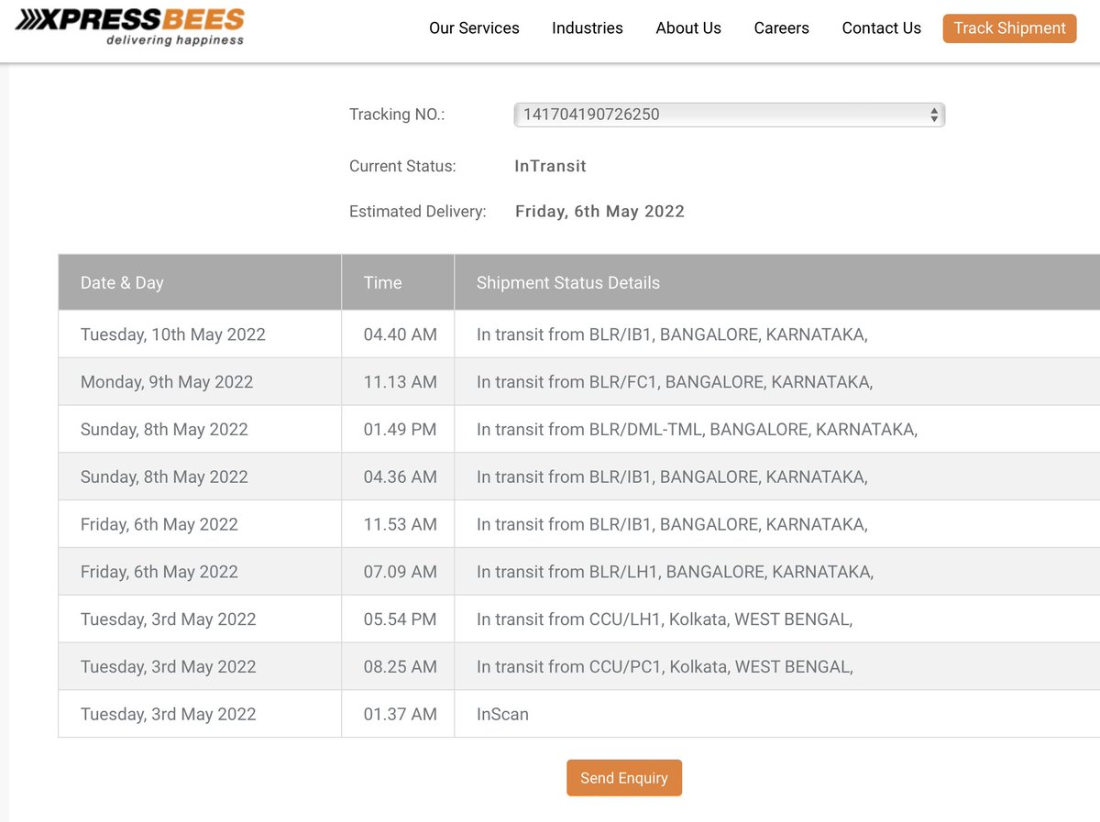Click the 'InScan' status entry
The image size is (1100, 822).
pyautogui.click(x=502, y=716)
